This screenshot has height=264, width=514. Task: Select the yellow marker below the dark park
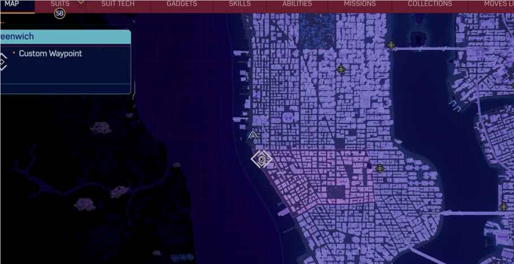coord(341,69)
